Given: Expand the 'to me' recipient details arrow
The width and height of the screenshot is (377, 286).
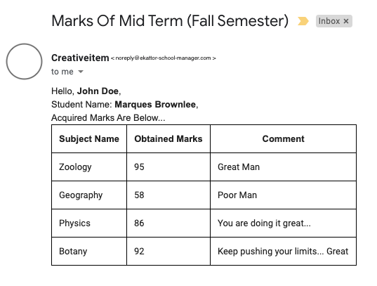Looking at the screenshot, I should click(81, 72).
